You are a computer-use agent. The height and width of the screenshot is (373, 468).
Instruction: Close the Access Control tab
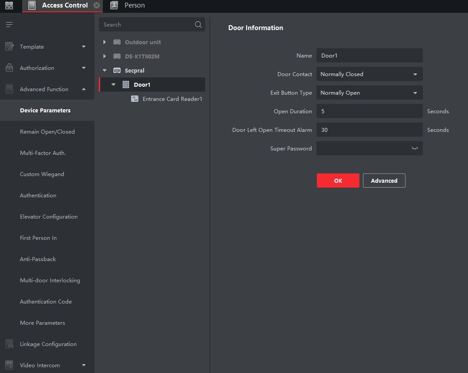point(97,6)
